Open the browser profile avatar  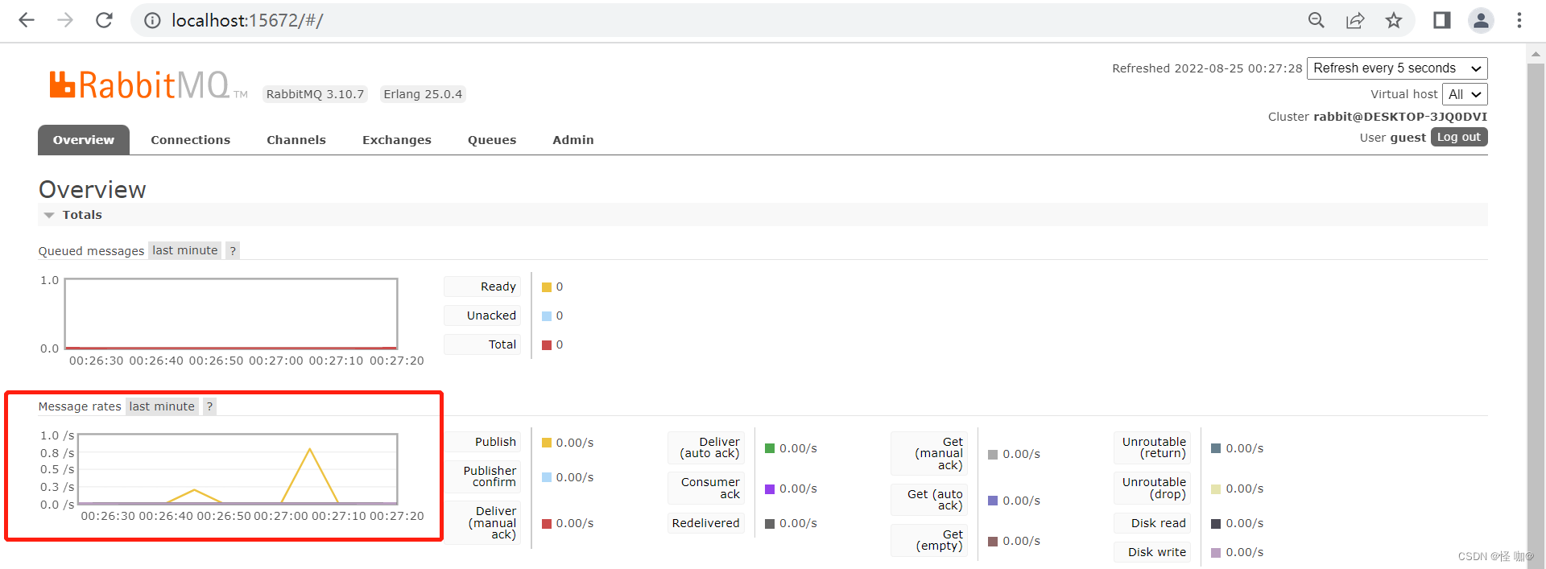pyautogui.click(x=1481, y=20)
